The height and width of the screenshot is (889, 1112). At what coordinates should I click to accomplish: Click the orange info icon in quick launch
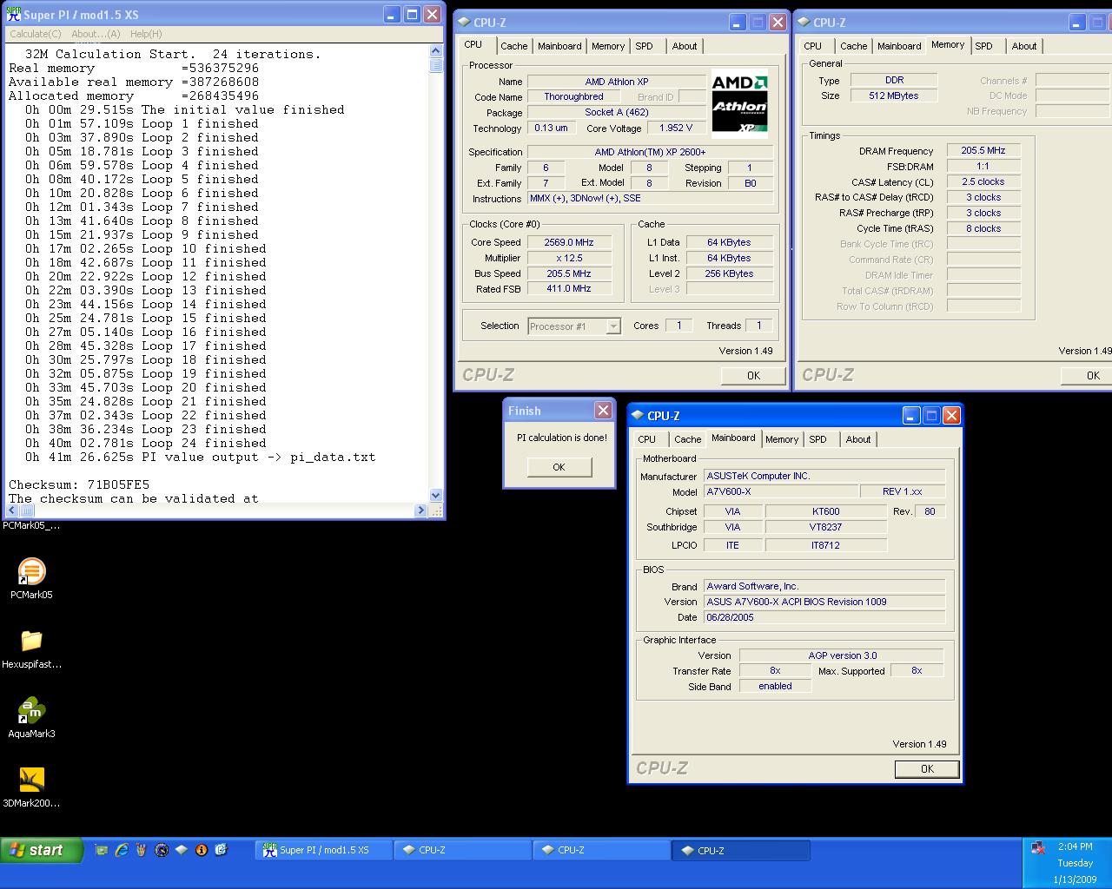coord(202,851)
